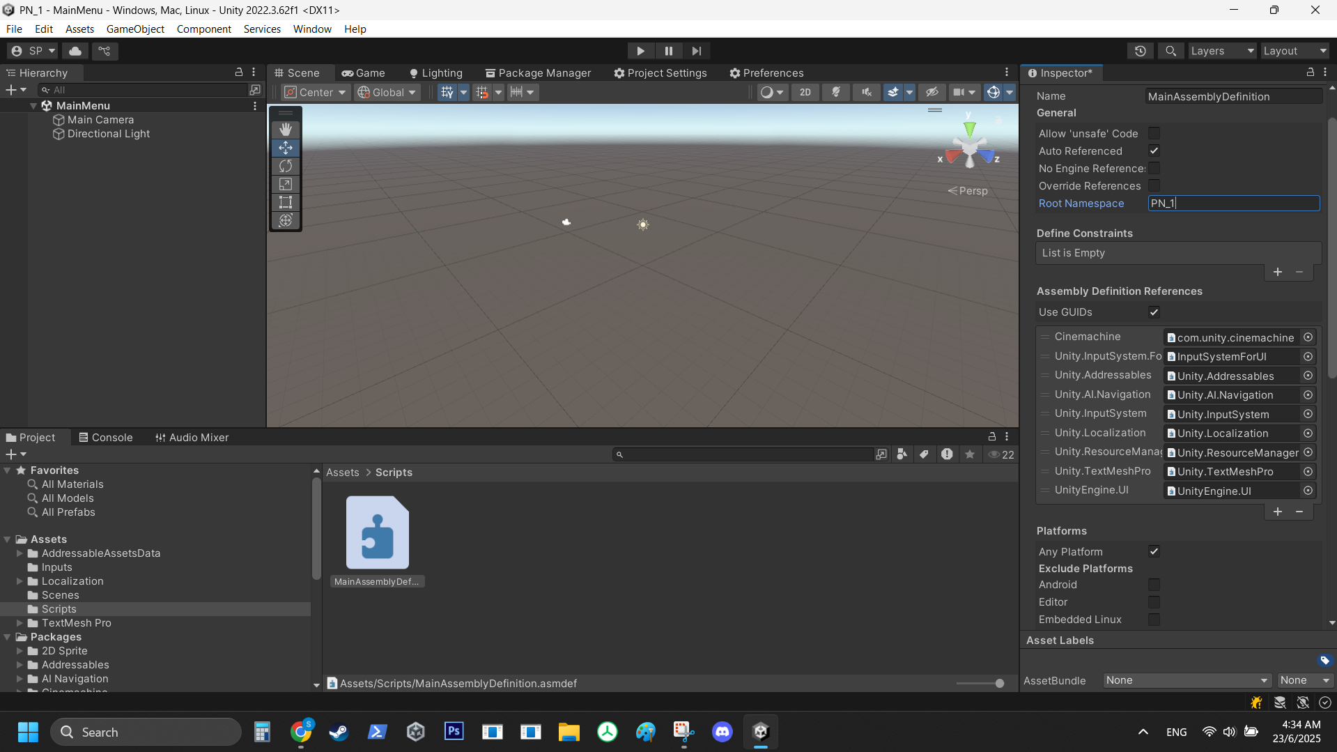Select the Rect tool in scene toolbar
Image resolution: width=1337 pixels, height=752 pixels.
click(286, 202)
